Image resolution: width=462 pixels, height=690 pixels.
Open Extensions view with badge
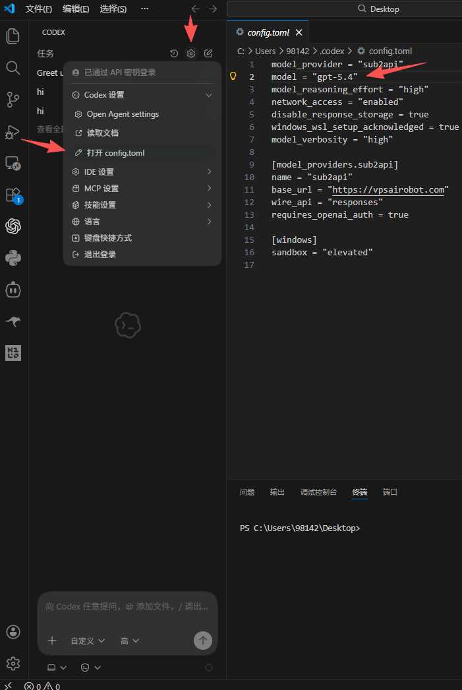(13, 195)
